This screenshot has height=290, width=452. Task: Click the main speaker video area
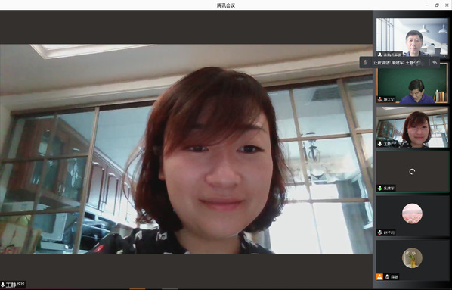pyautogui.click(x=186, y=149)
